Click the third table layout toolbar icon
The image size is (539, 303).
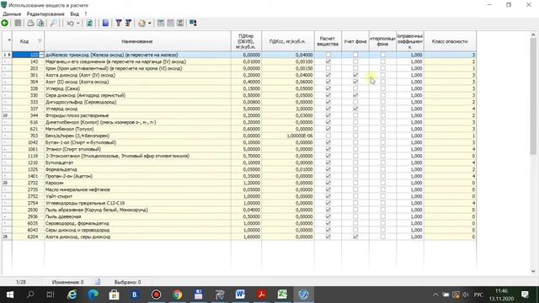[x=180, y=23]
